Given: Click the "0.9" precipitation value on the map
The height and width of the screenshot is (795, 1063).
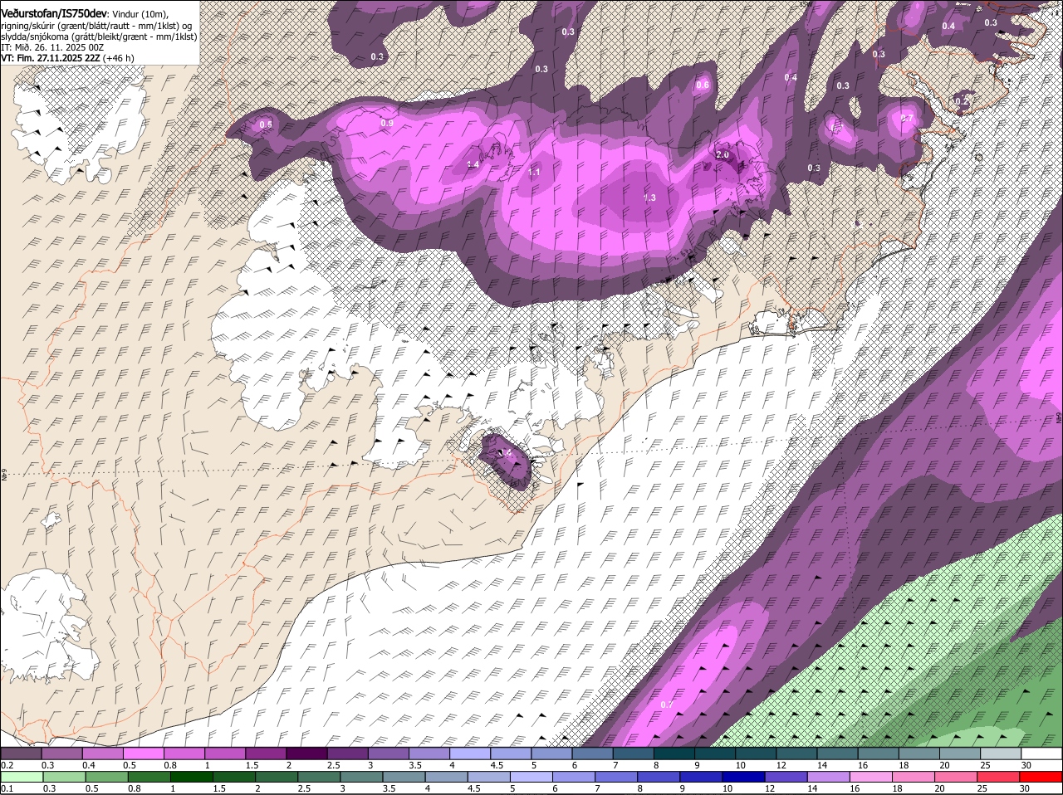Looking at the screenshot, I should point(387,123).
